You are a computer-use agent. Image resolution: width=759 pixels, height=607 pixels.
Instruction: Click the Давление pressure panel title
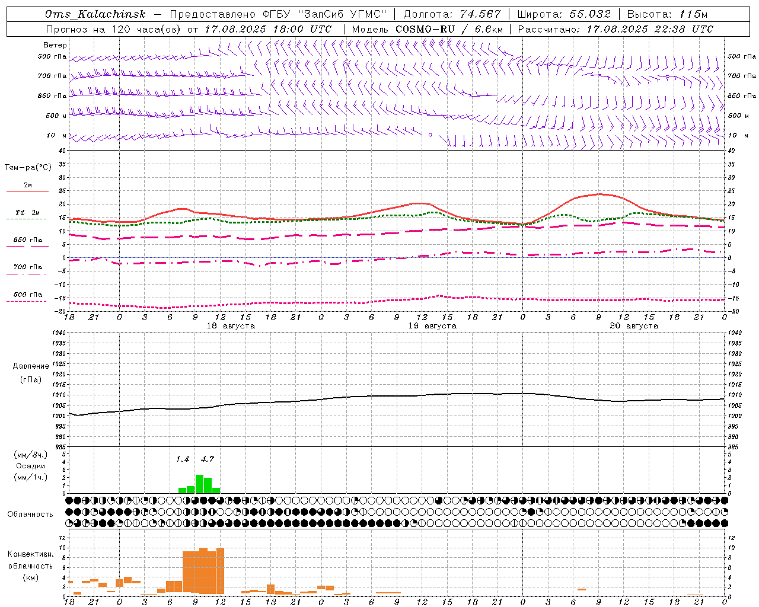(31, 366)
